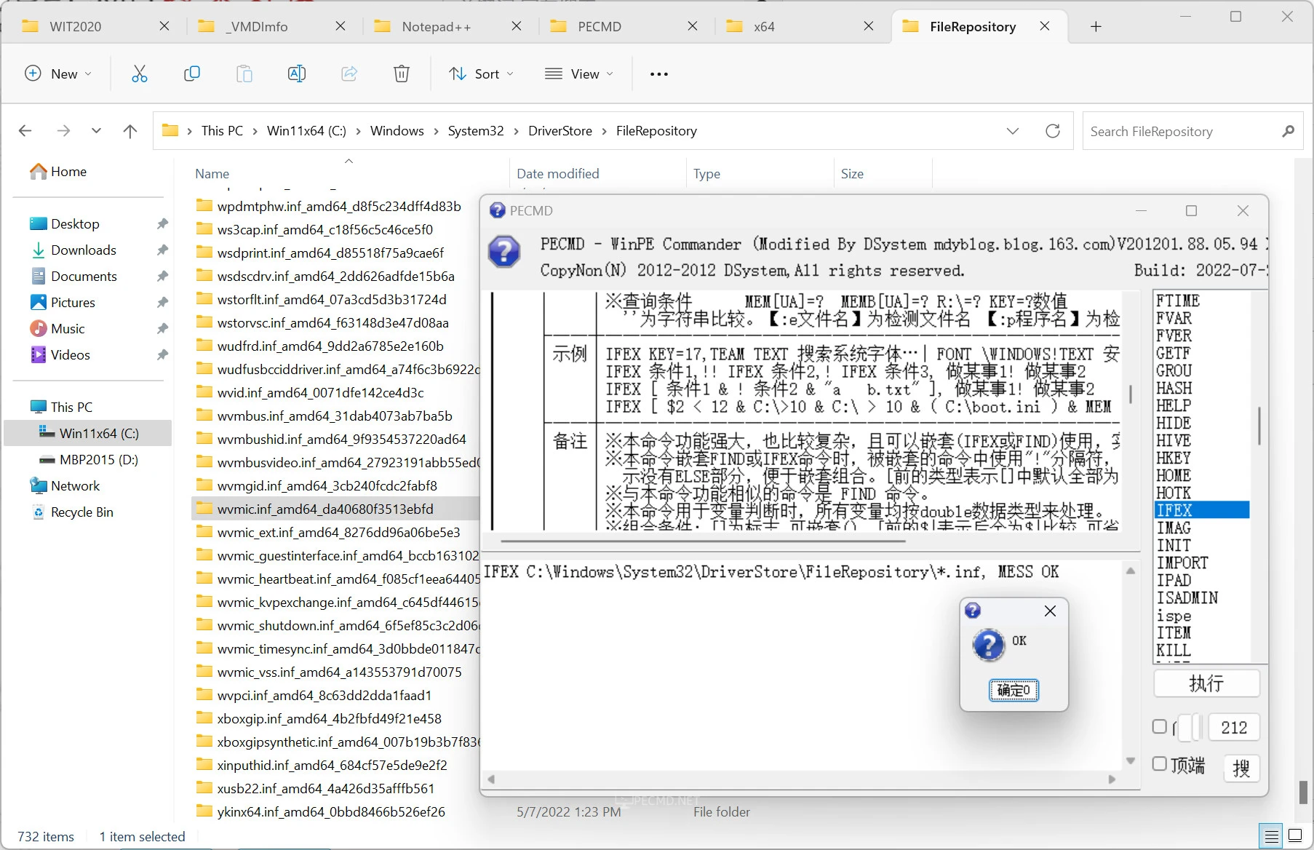This screenshot has width=1314, height=850.
Task: Click the Copy icon in toolbar
Action: click(192, 74)
